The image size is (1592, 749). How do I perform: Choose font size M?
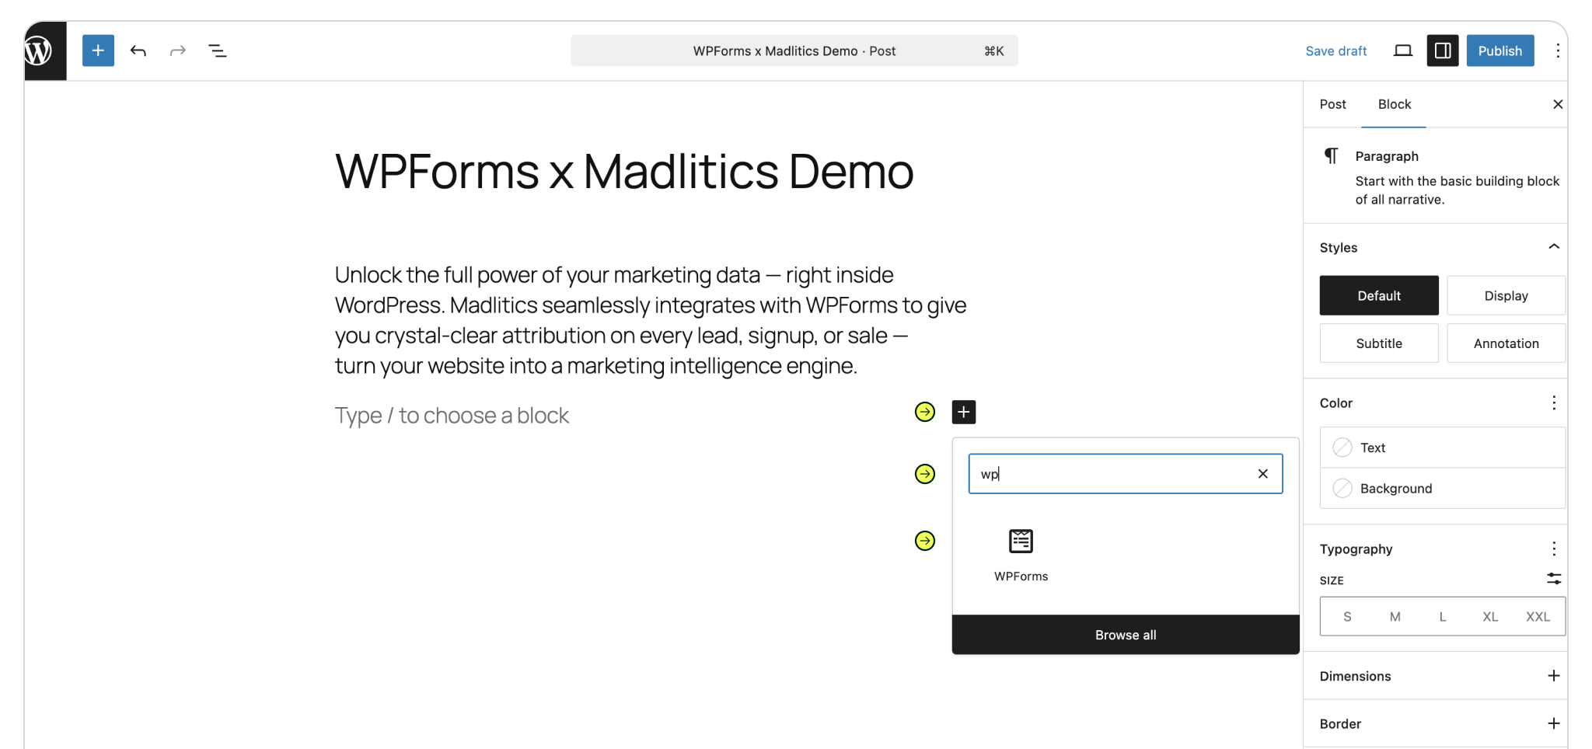(x=1395, y=617)
